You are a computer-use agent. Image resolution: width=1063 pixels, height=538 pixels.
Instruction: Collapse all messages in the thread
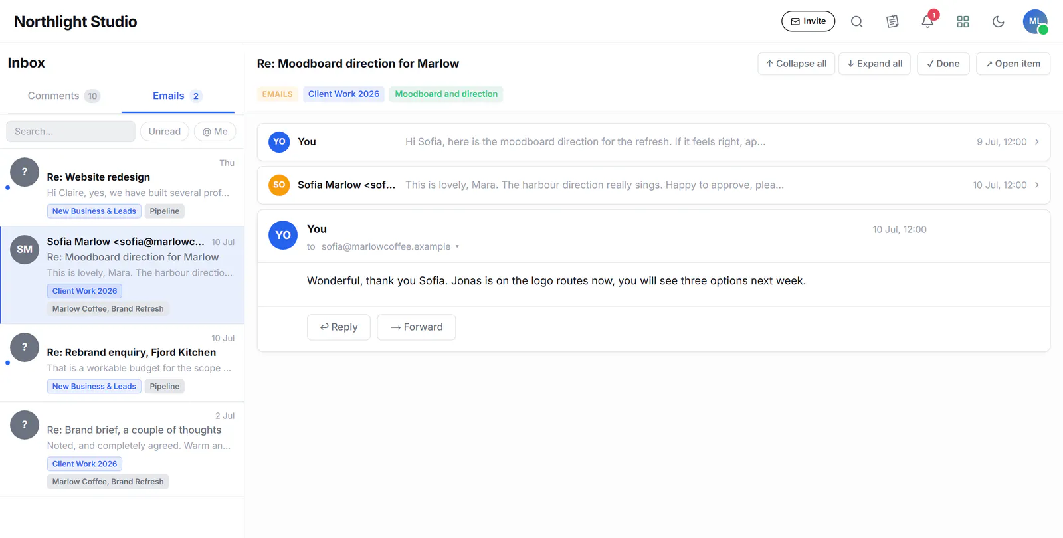pos(796,64)
